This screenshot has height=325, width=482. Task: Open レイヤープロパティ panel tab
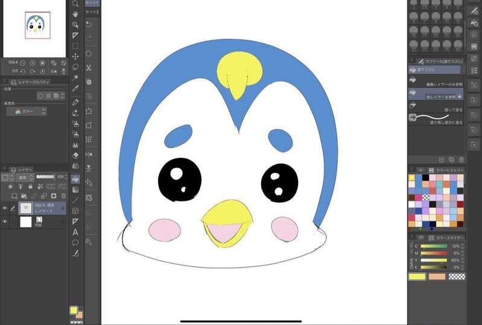point(30,82)
